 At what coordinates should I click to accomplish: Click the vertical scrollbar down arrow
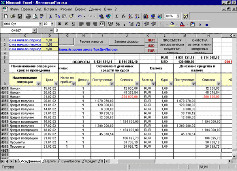[234, 156]
